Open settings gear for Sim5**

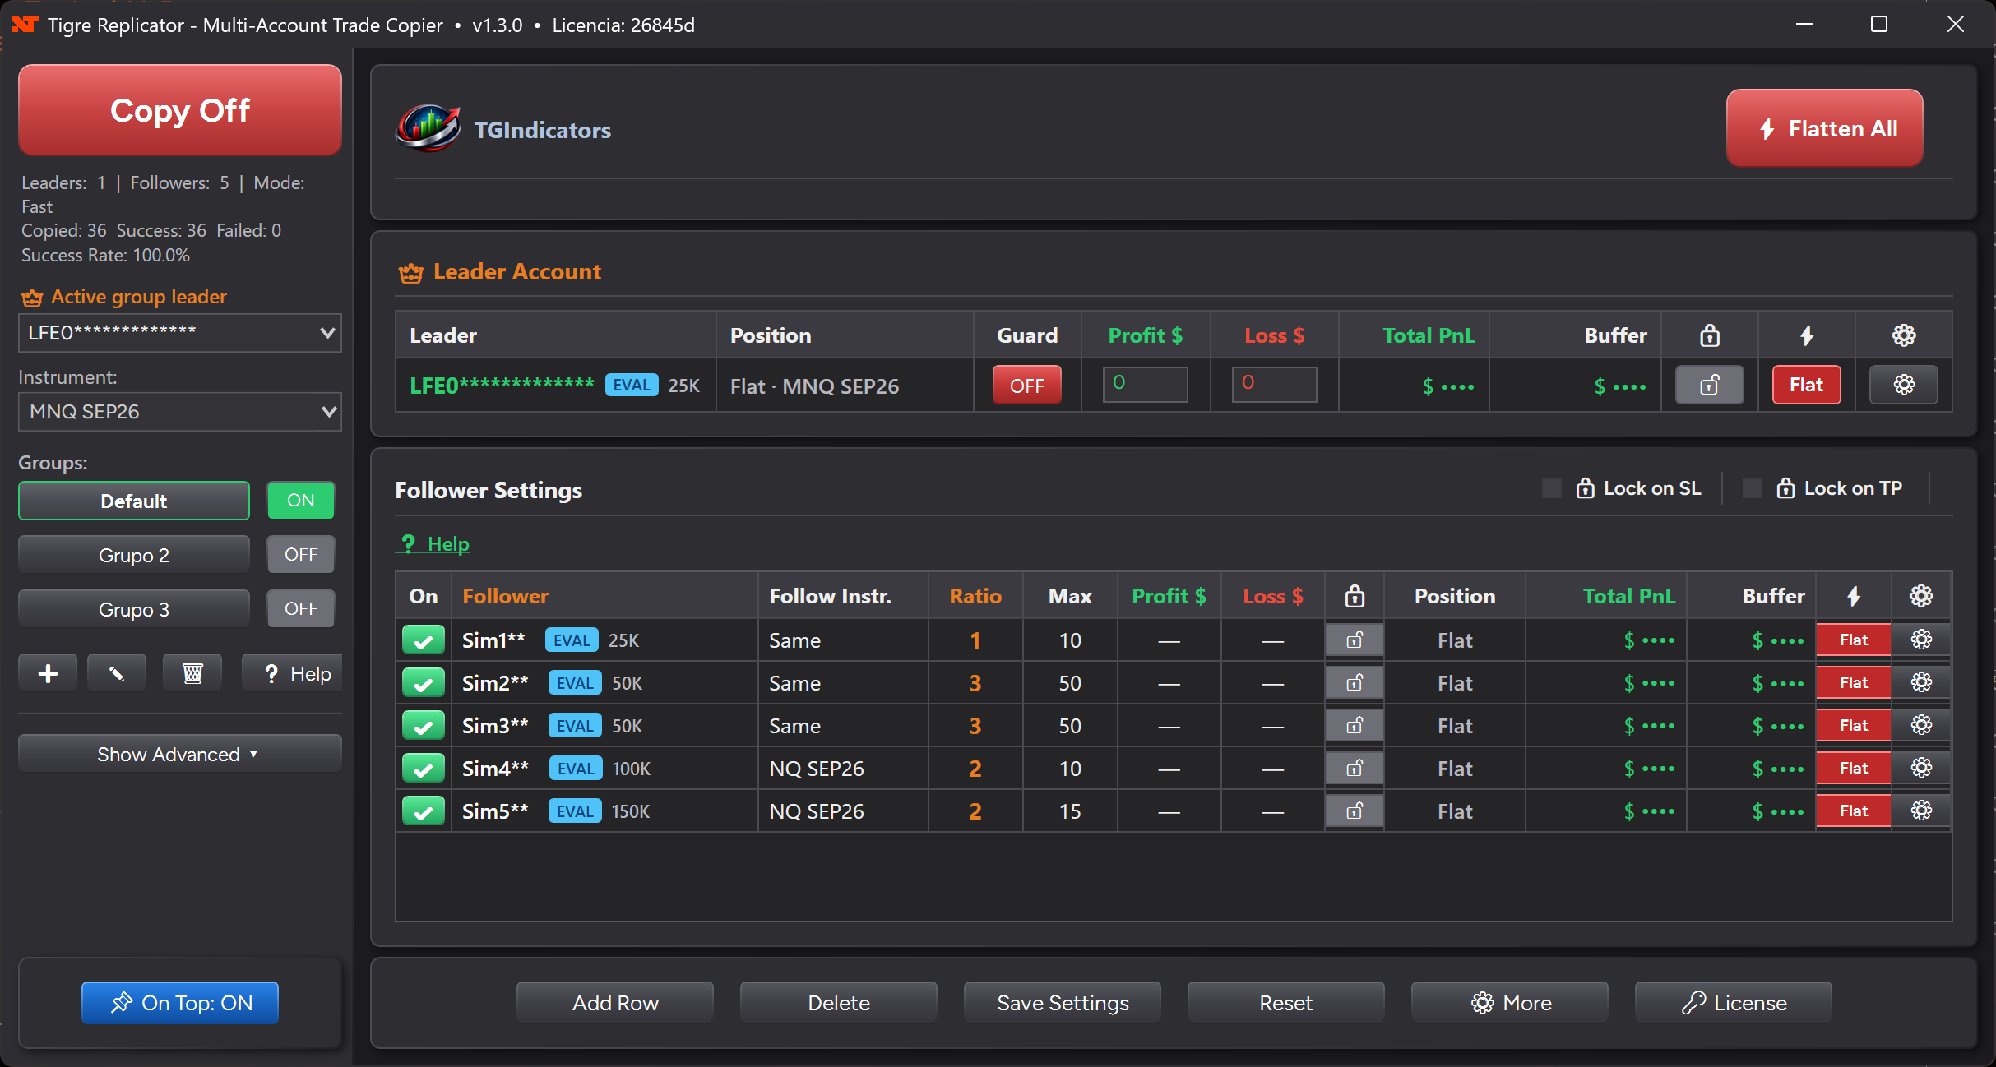pos(1921,811)
